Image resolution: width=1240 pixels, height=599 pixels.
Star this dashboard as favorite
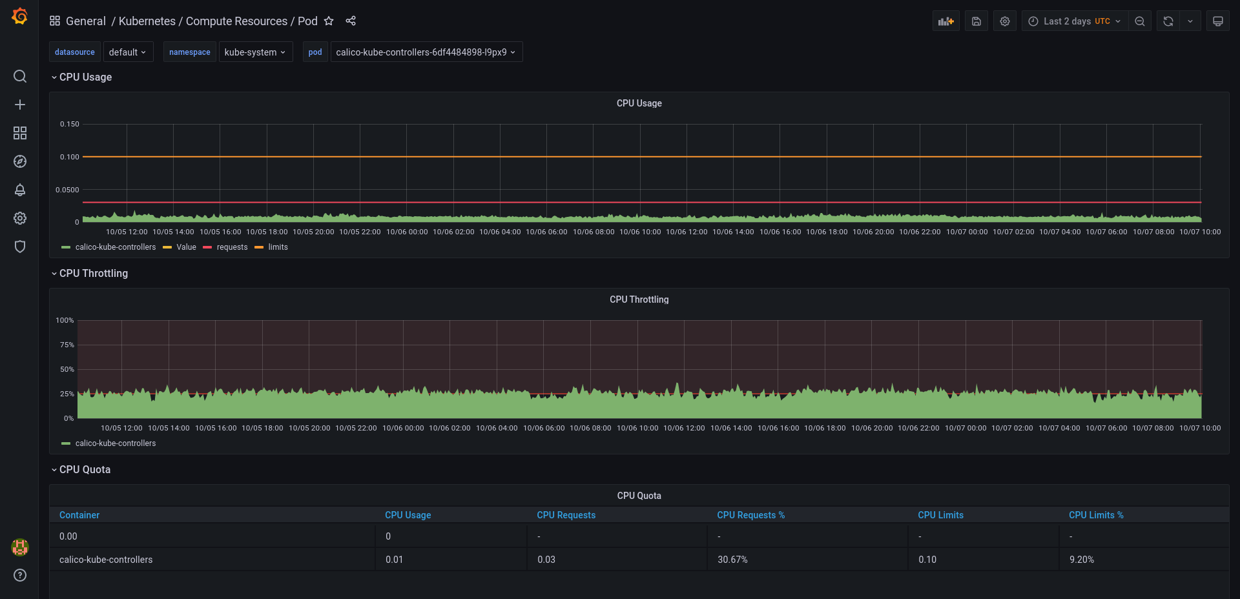coord(329,21)
